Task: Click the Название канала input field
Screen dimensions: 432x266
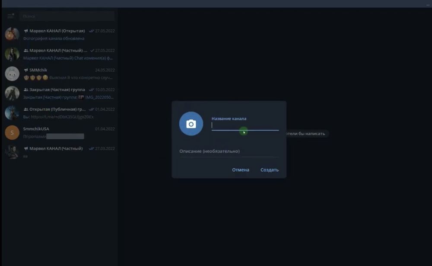Action: click(x=245, y=125)
